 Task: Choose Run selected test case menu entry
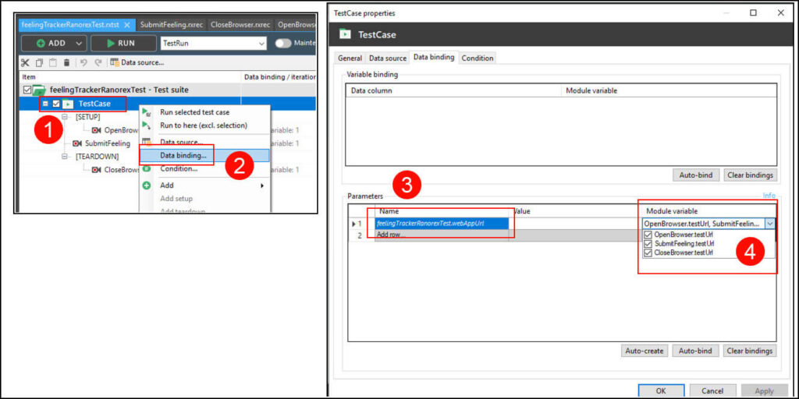point(194,112)
